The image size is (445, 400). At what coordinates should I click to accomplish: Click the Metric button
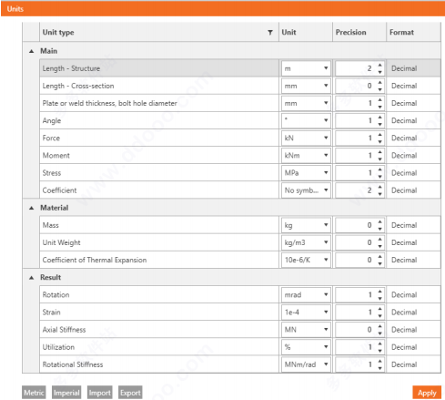(x=34, y=393)
